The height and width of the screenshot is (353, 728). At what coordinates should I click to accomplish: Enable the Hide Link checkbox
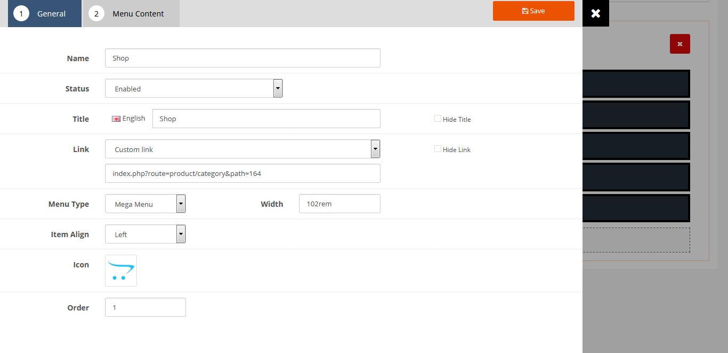point(438,149)
